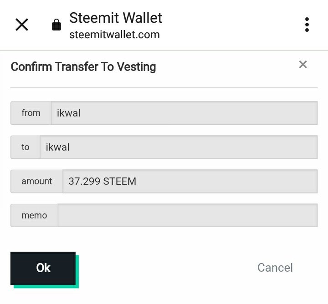Click the from label
The width and height of the screenshot is (328, 304).
[x=31, y=113]
